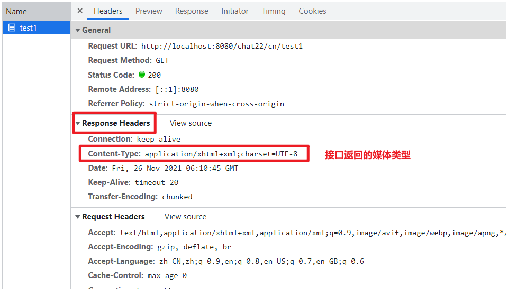View source of Request Headers
This screenshot has height=296, width=517.
(185, 217)
